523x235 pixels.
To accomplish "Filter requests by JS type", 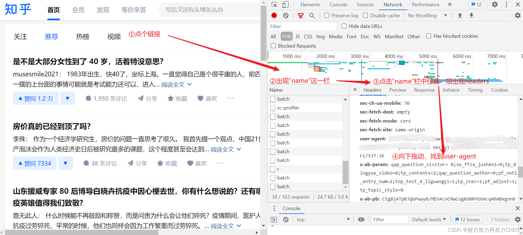I will click(x=297, y=36).
